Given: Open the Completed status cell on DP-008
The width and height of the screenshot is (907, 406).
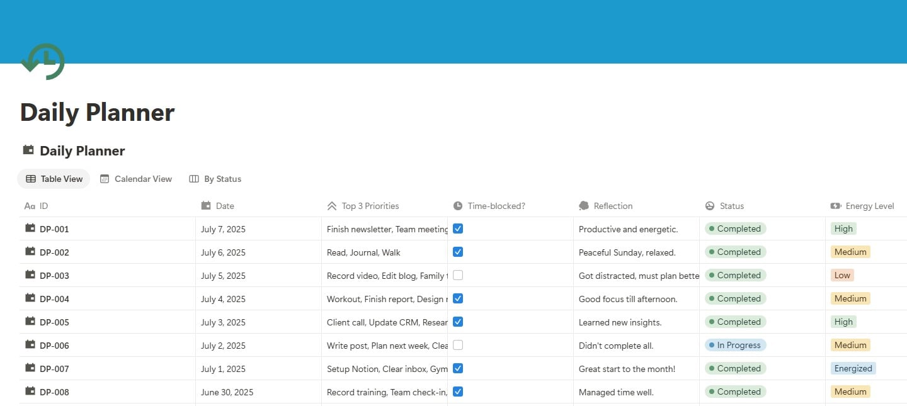Looking at the screenshot, I should coord(735,392).
